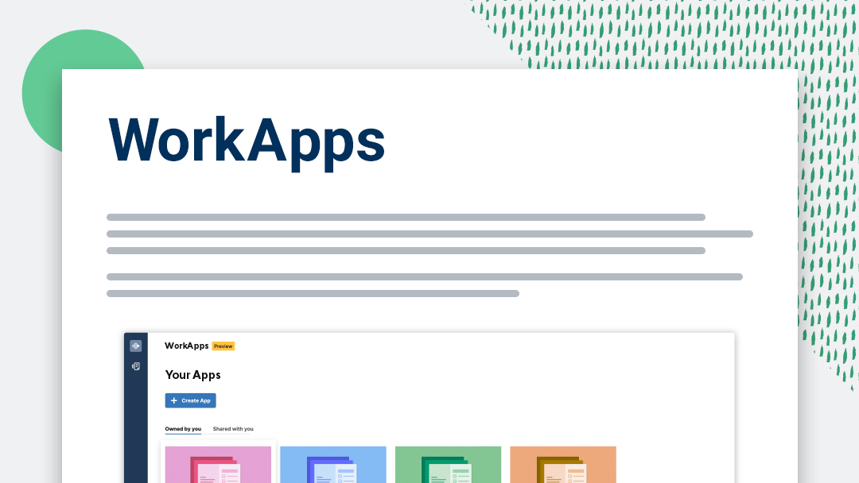Click the WorkApps icon atop the dark sidebar

coord(135,346)
